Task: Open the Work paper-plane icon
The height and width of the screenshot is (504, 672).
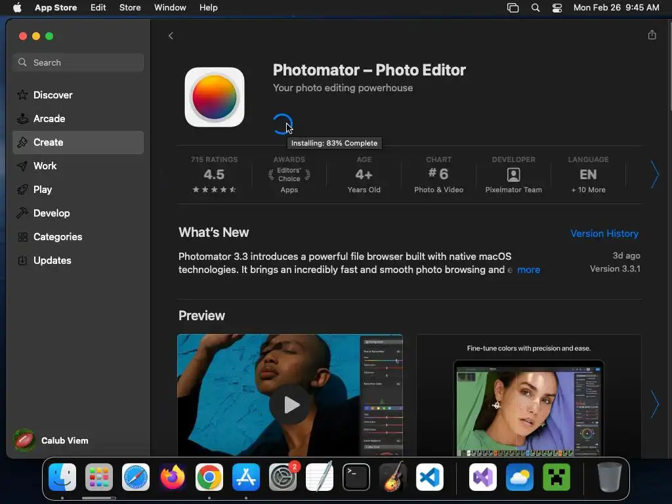Action: coord(22,166)
